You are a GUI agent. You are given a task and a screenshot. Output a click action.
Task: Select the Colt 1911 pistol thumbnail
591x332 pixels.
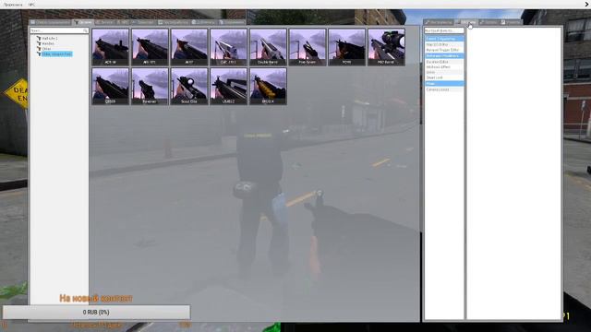click(x=229, y=47)
